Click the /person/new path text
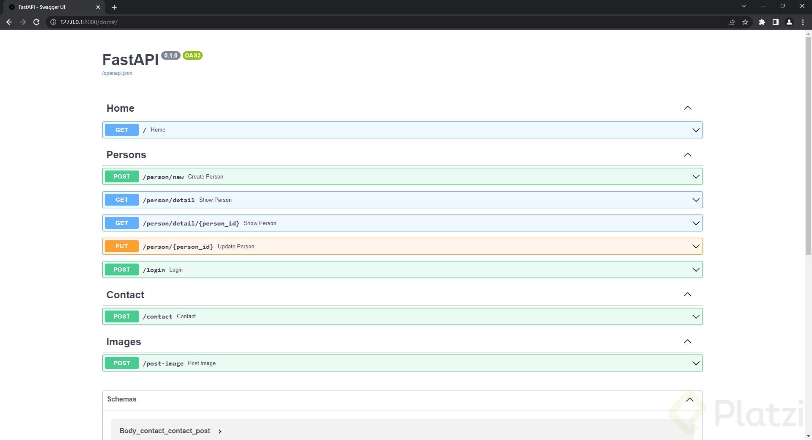 tap(163, 177)
